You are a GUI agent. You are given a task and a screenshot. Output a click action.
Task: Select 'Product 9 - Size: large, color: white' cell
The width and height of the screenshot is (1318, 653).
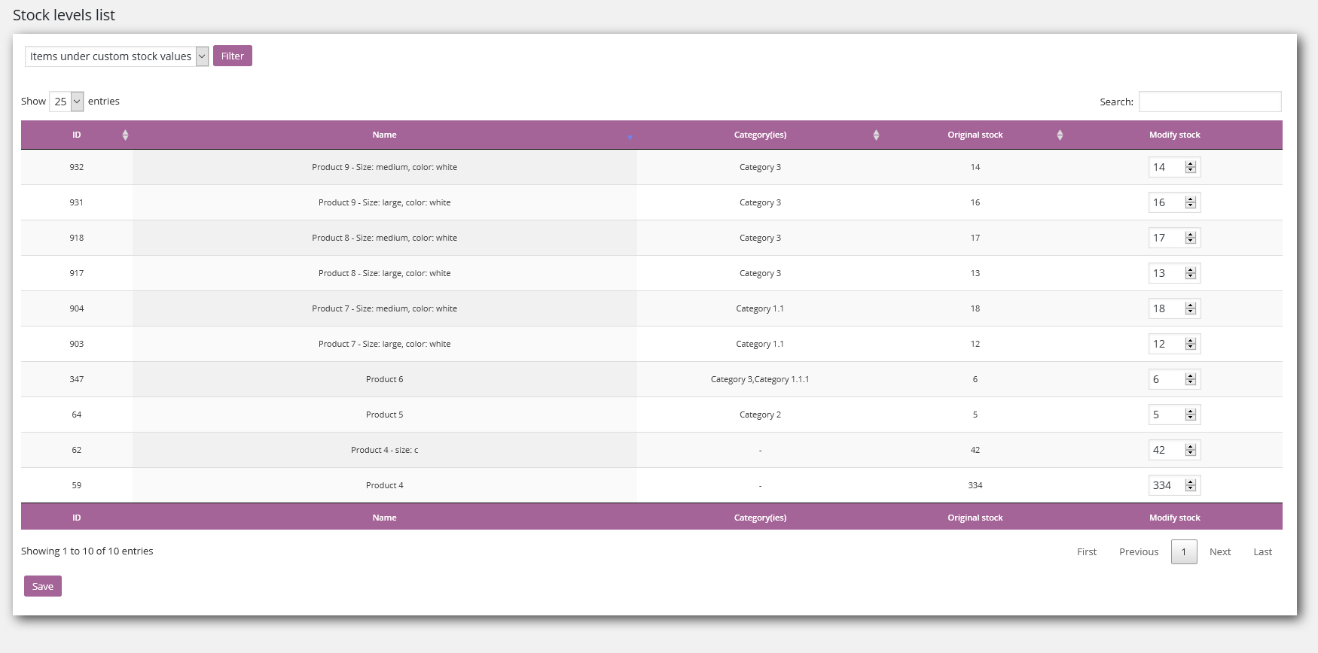385,202
